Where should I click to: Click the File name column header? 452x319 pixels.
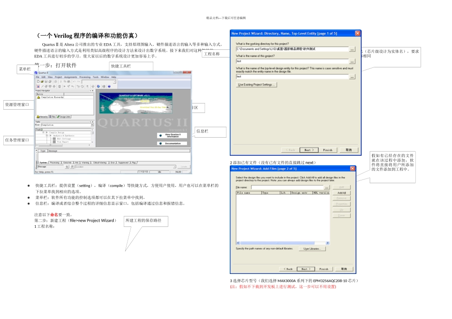pyautogui.click(x=249, y=193)
